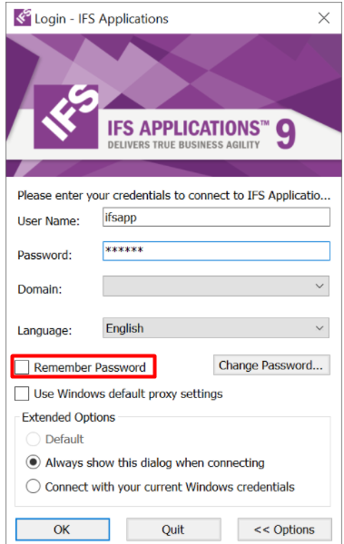Click the Change Password... button
The height and width of the screenshot is (544, 344).
[x=271, y=365]
